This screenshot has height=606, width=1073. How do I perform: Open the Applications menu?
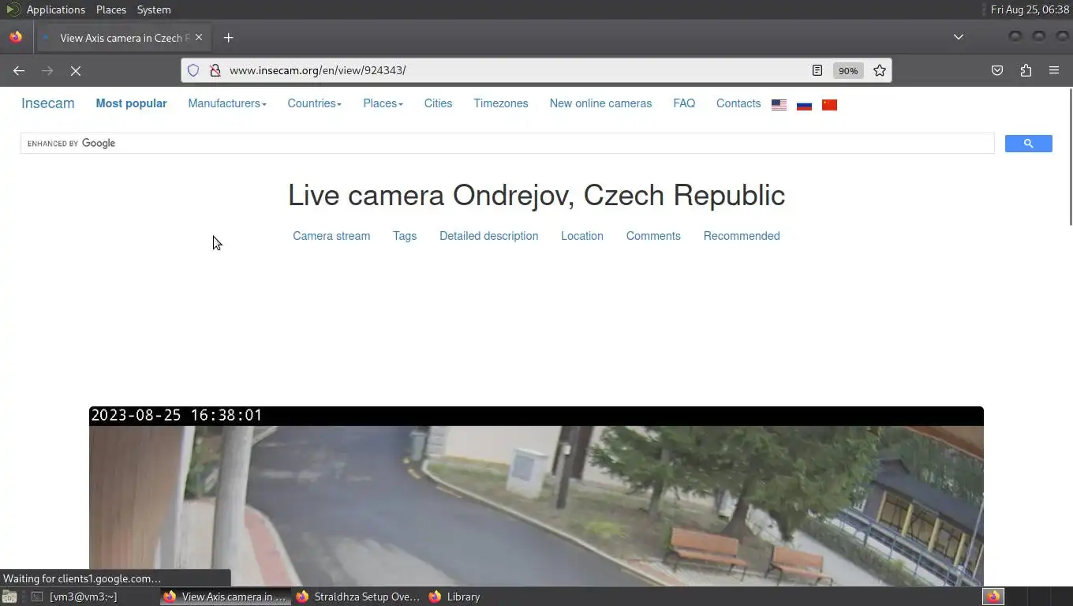[x=46, y=9]
